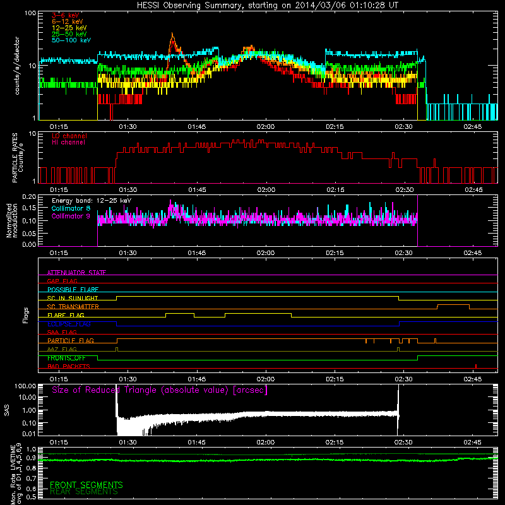Select the 50-100 keV legend label
The height and width of the screenshot is (505, 505).
(71, 40)
